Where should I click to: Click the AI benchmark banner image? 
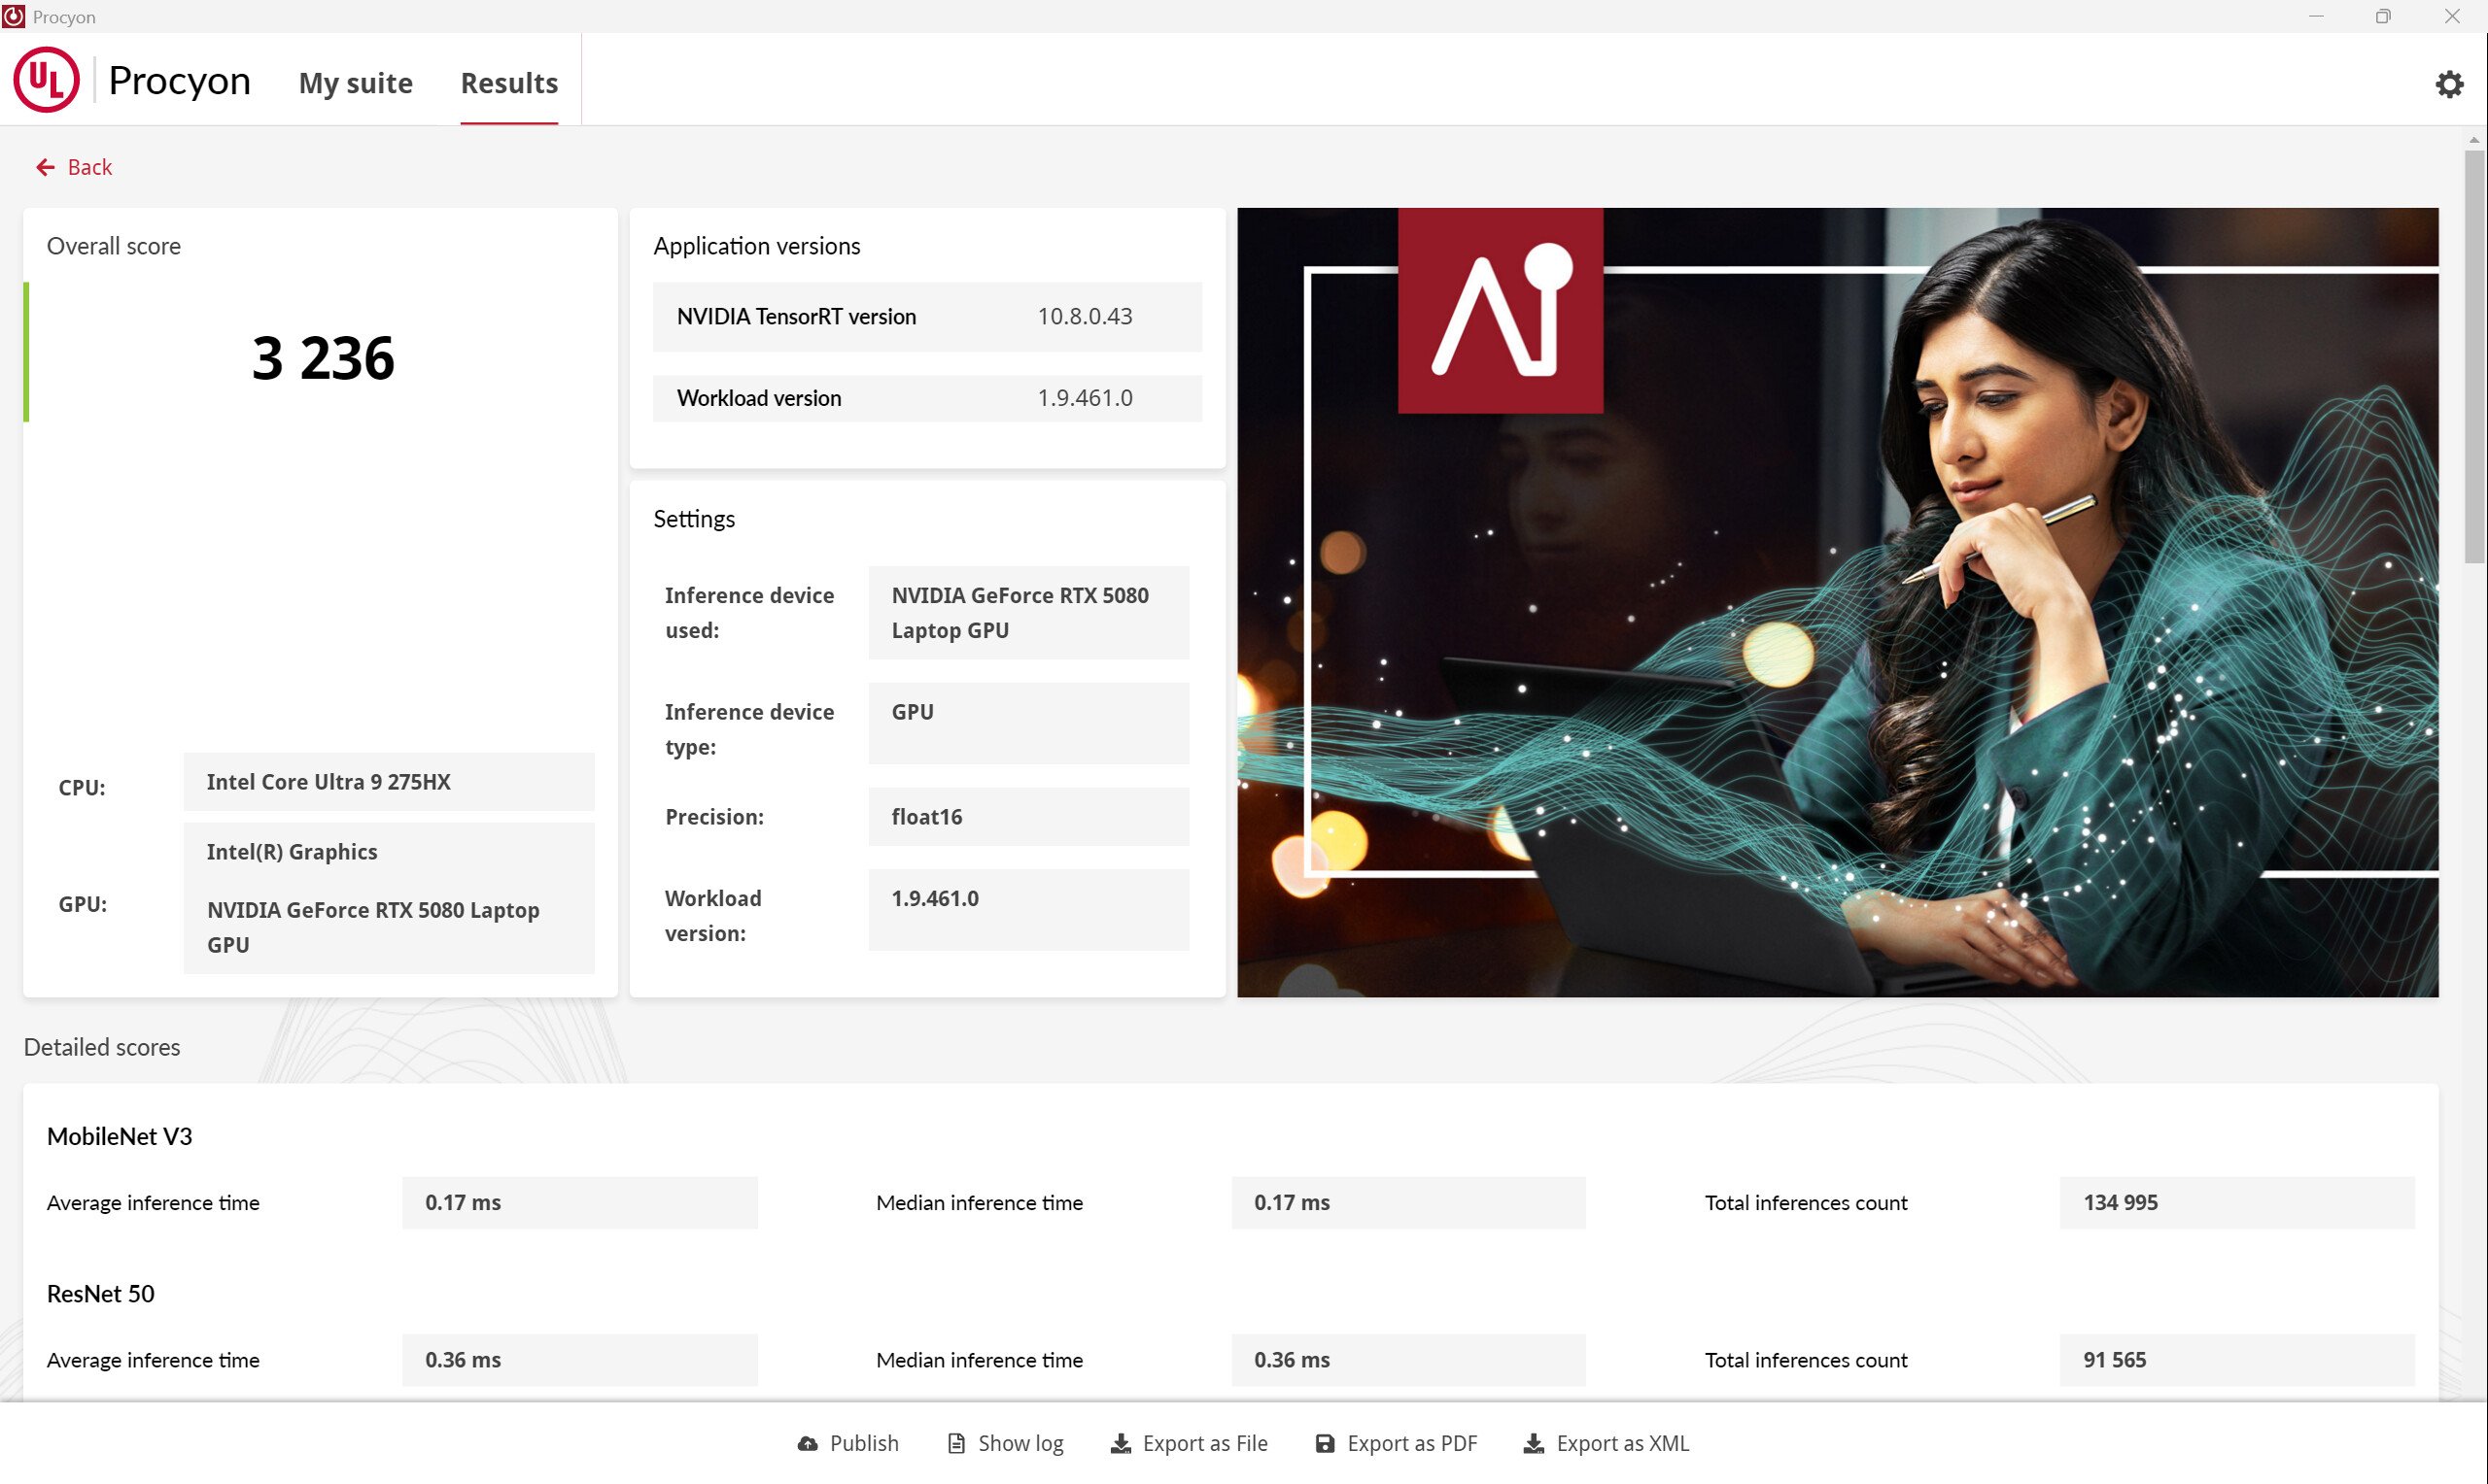[1837, 602]
